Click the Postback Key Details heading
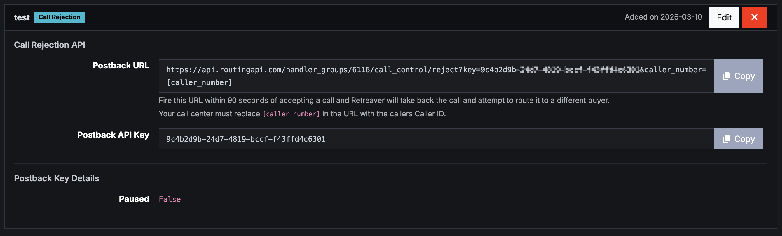 click(x=57, y=178)
